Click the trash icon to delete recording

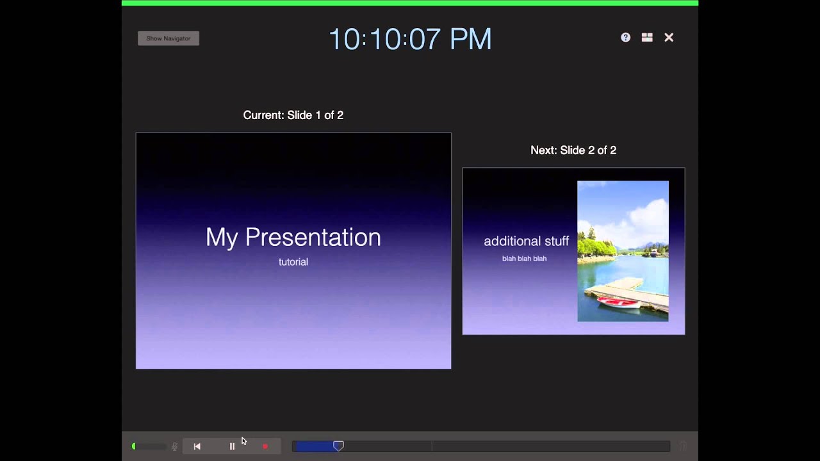pyautogui.click(x=683, y=446)
